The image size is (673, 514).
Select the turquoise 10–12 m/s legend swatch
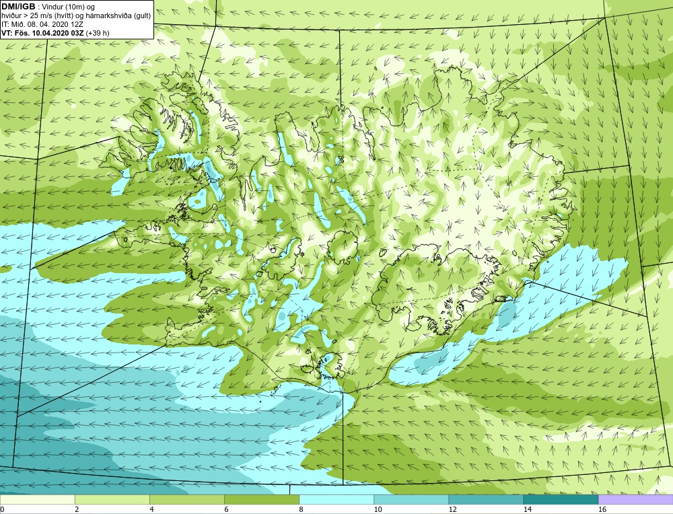411,499
